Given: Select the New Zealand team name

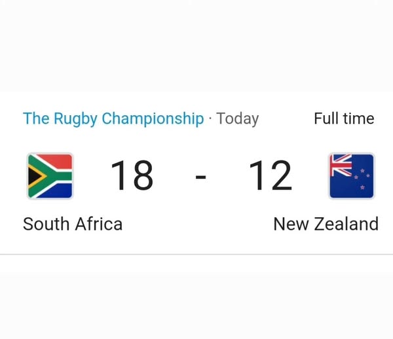Looking at the screenshot, I should 326,224.
